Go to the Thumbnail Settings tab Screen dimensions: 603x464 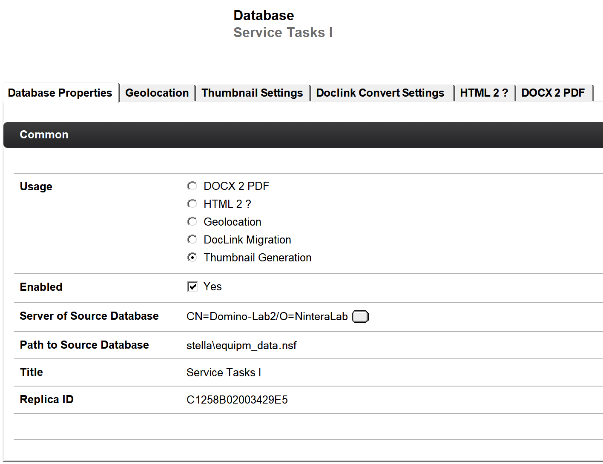tap(252, 93)
